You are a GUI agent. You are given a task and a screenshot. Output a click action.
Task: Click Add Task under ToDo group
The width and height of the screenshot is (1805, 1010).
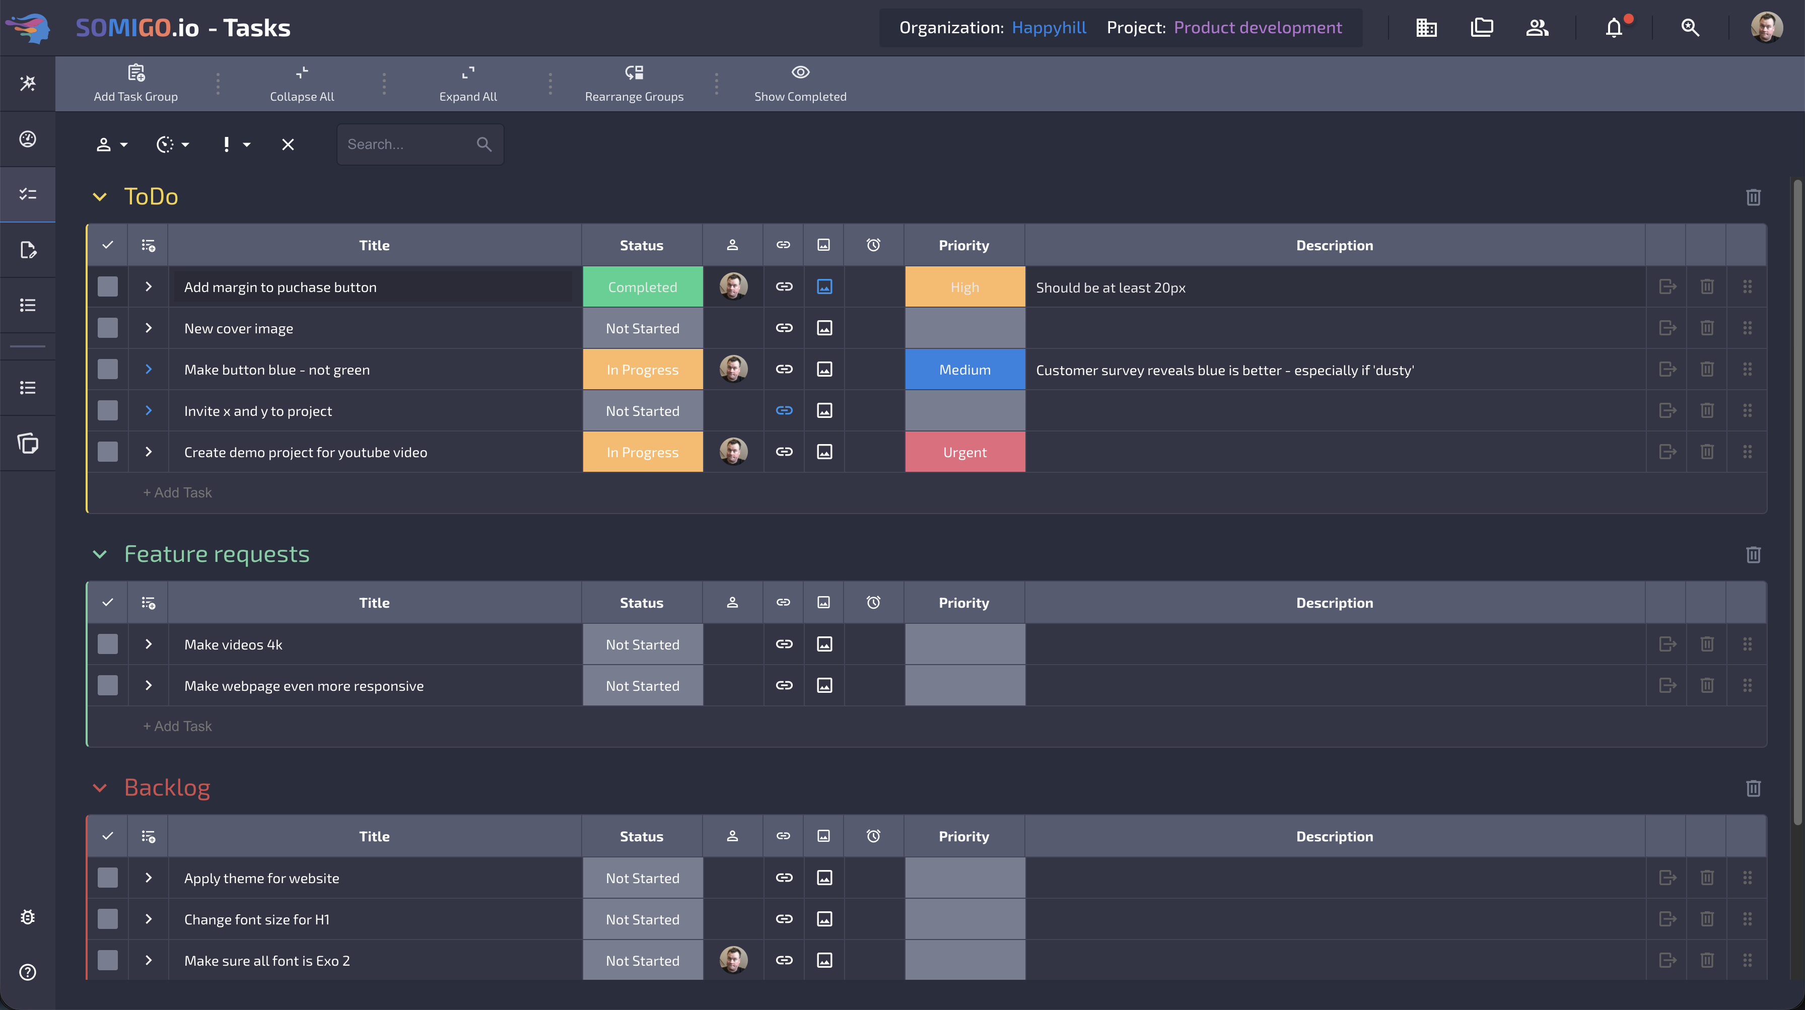tap(177, 492)
